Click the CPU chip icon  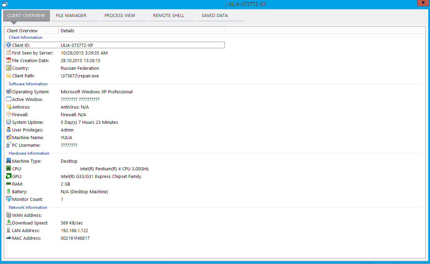click(x=9, y=169)
